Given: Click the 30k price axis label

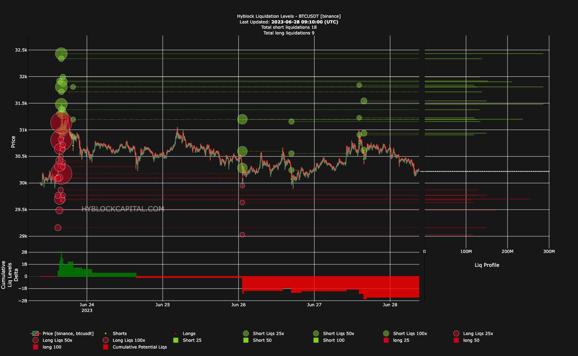Looking at the screenshot, I should click(23, 183).
